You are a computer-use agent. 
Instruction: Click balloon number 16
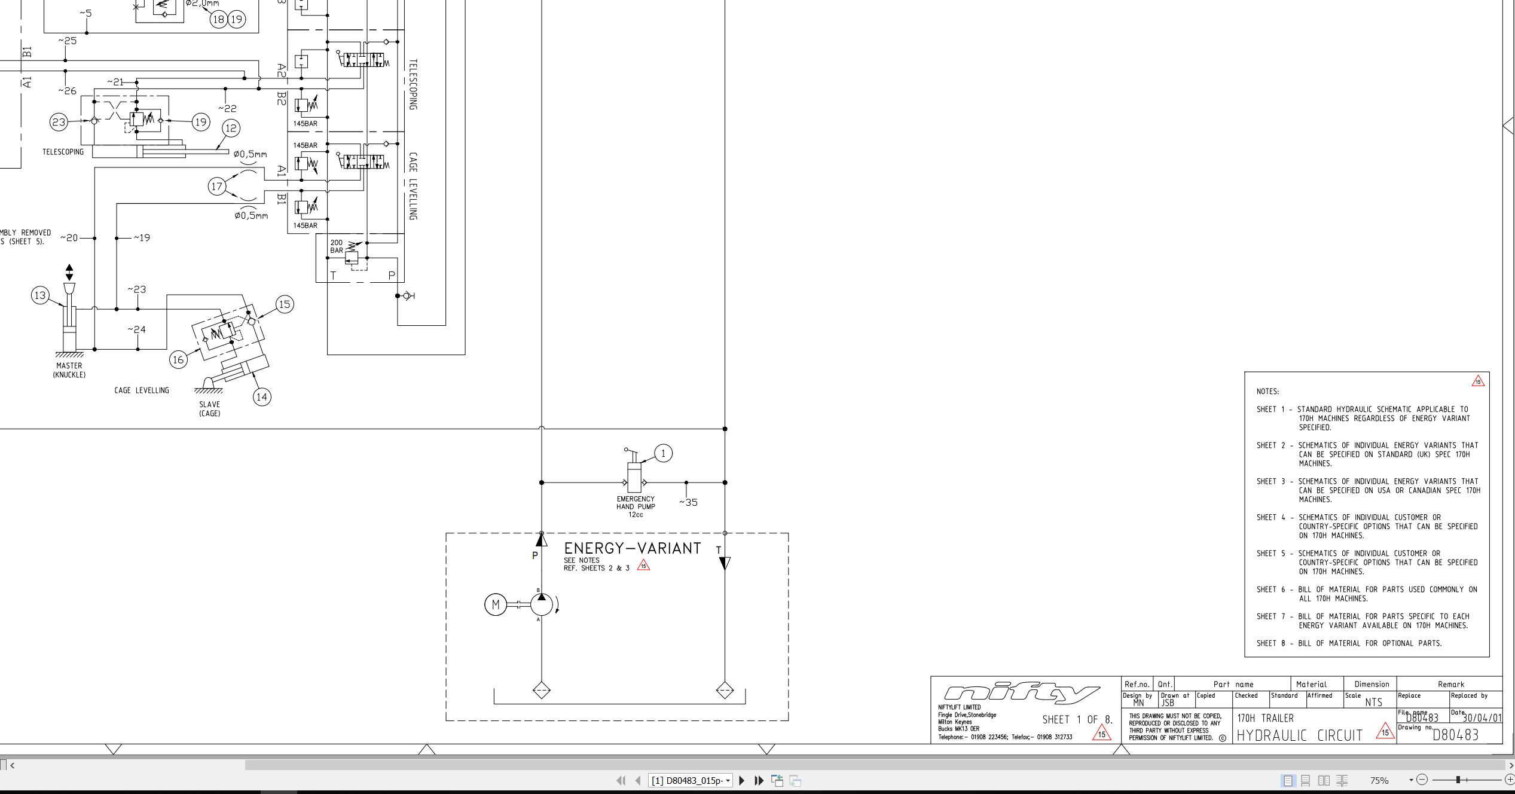click(x=178, y=359)
